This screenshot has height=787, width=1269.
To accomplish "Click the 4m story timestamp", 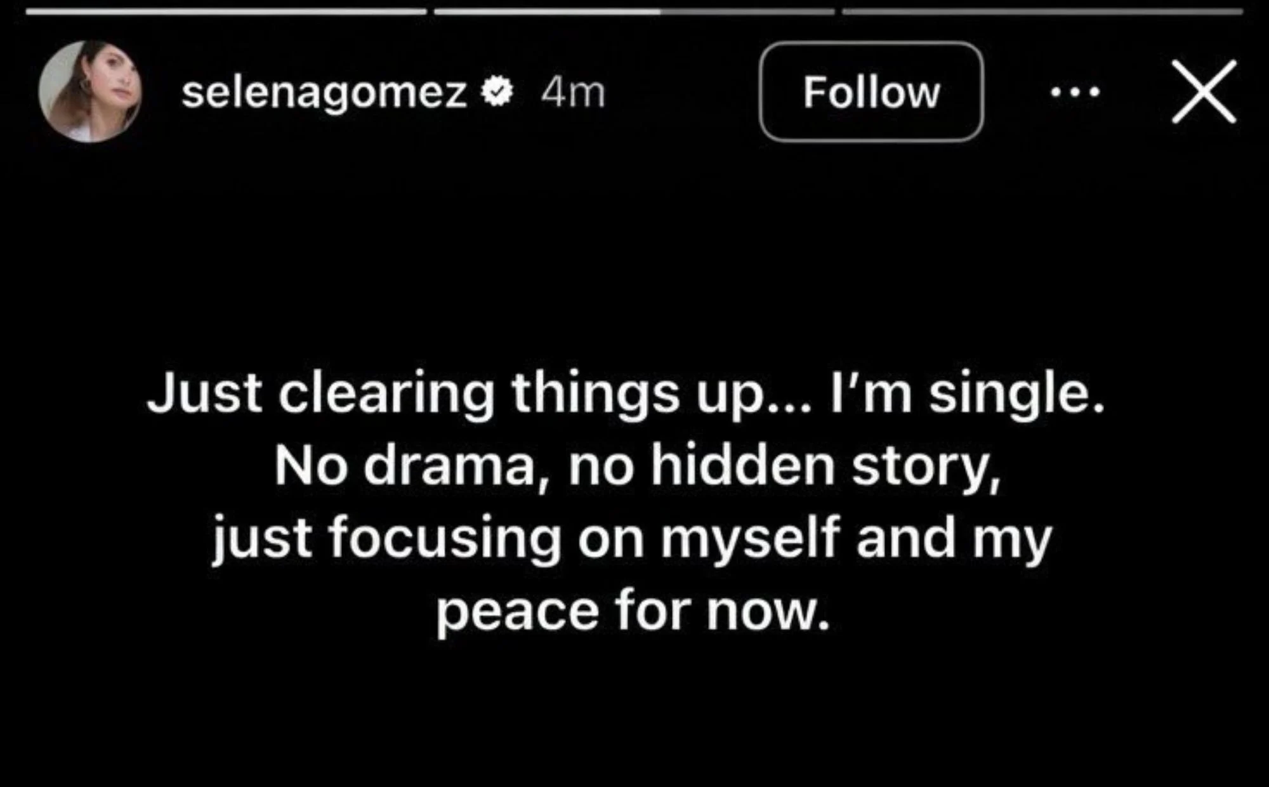I will (x=573, y=93).
